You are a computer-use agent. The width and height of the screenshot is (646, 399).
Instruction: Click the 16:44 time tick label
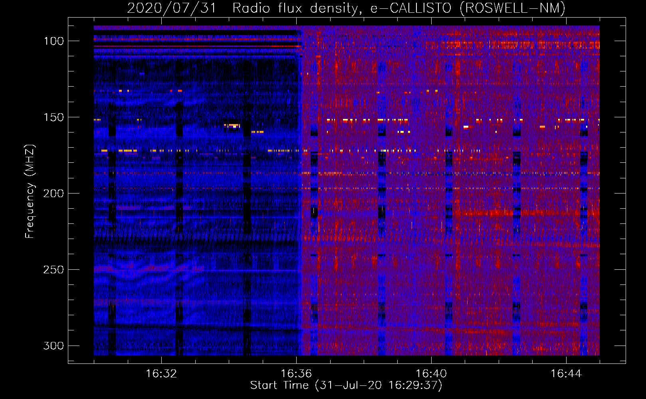tap(566, 374)
